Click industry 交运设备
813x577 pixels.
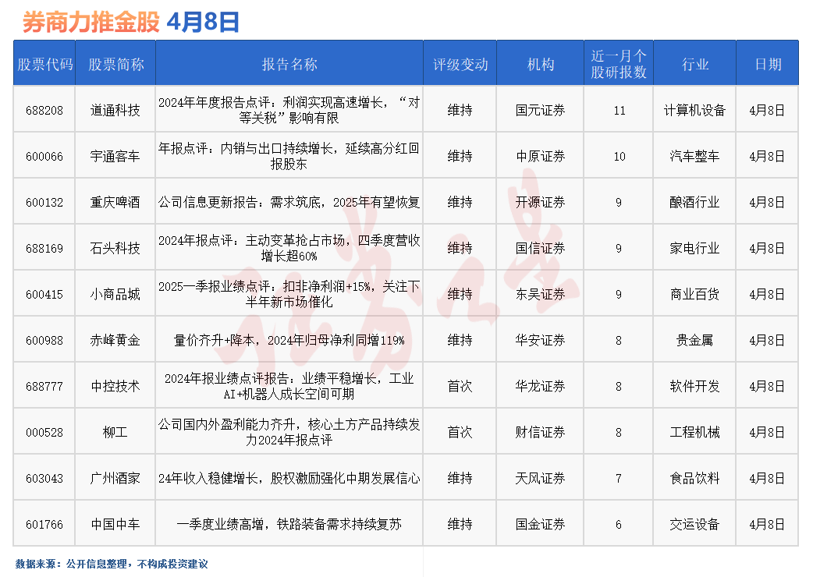[x=694, y=525]
